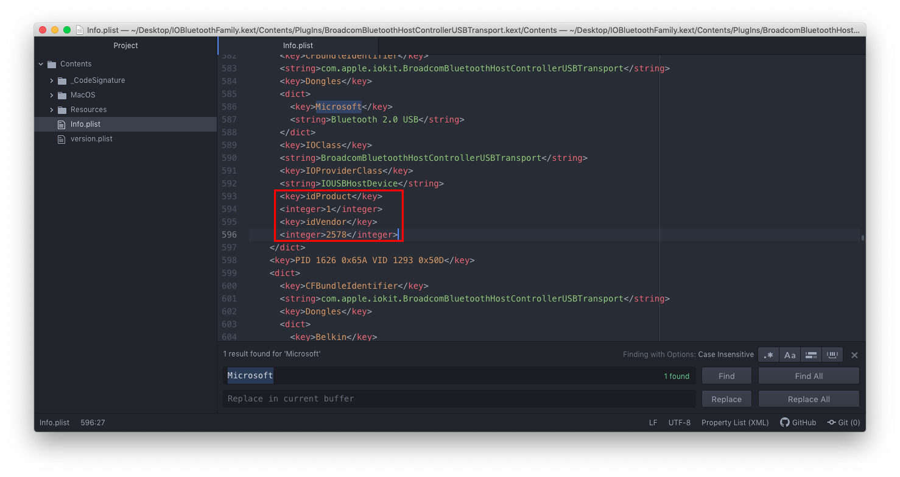Click the 'Case Insensitive' options label
900x477 pixels.
pos(726,355)
